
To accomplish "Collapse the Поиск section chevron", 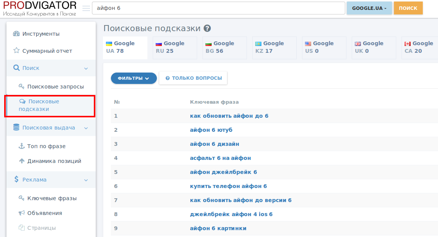I will click(86, 68).
